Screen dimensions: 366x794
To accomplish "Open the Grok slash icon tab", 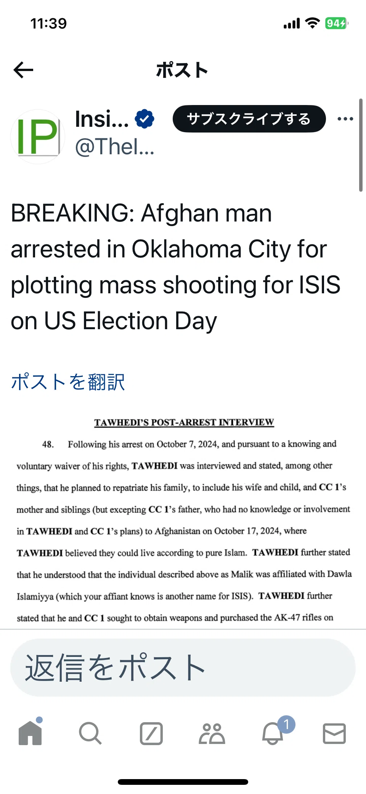I will coord(151,733).
